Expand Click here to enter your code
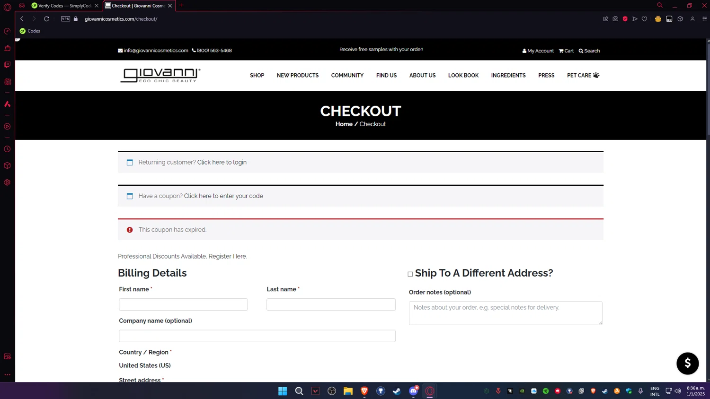710x399 pixels. [223, 196]
